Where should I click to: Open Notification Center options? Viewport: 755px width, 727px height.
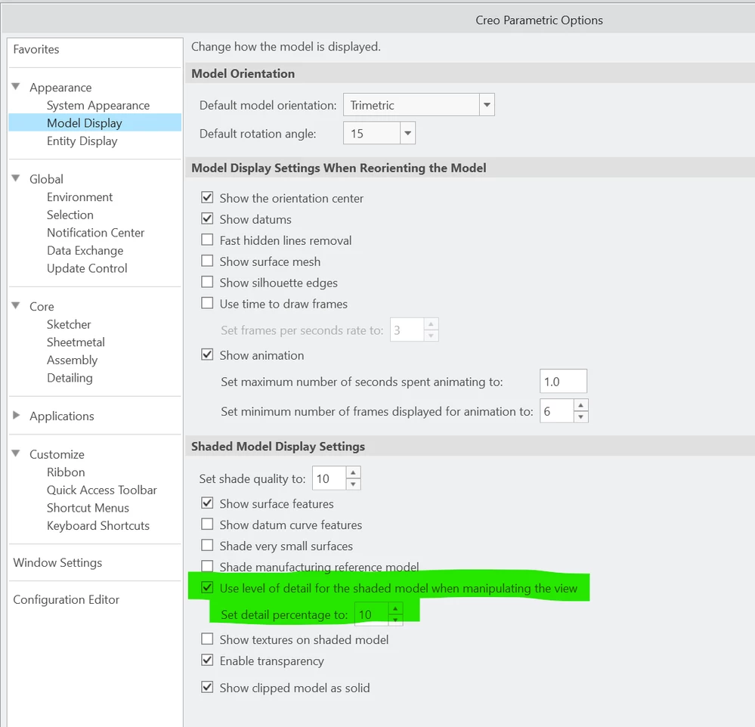pyautogui.click(x=96, y=233)
